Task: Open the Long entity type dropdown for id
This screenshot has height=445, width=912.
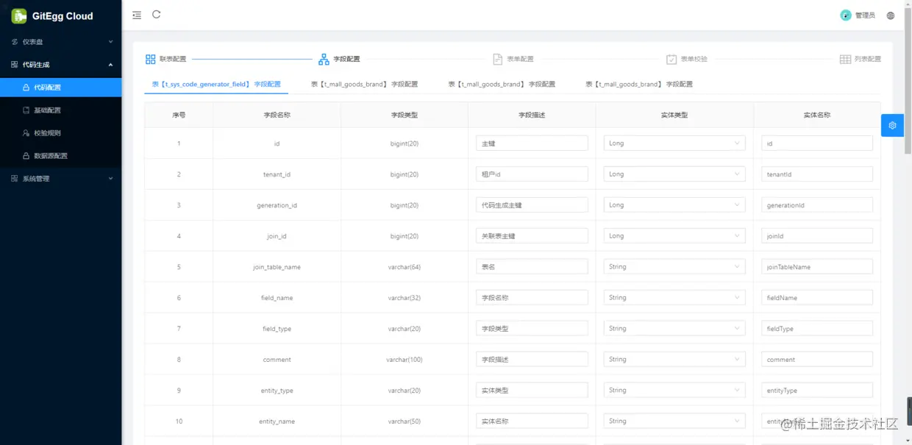Action: click(674, 143)
